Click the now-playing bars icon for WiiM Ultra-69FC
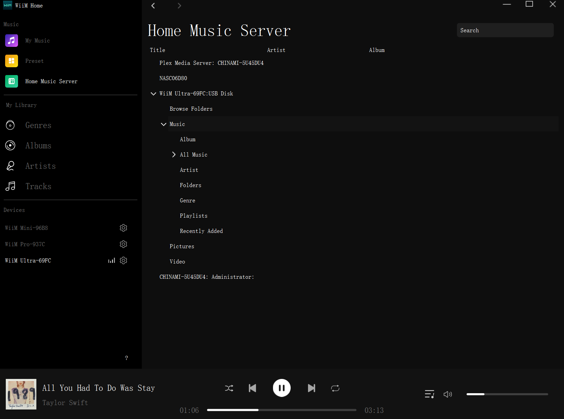 pyautogui.click(x=112, y=260)
